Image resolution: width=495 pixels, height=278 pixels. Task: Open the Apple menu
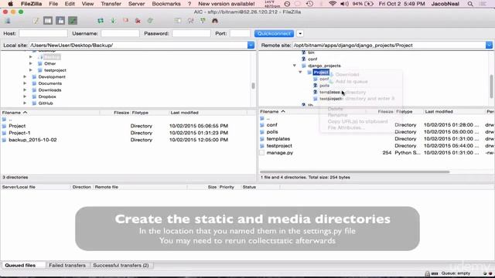[10, 4]
